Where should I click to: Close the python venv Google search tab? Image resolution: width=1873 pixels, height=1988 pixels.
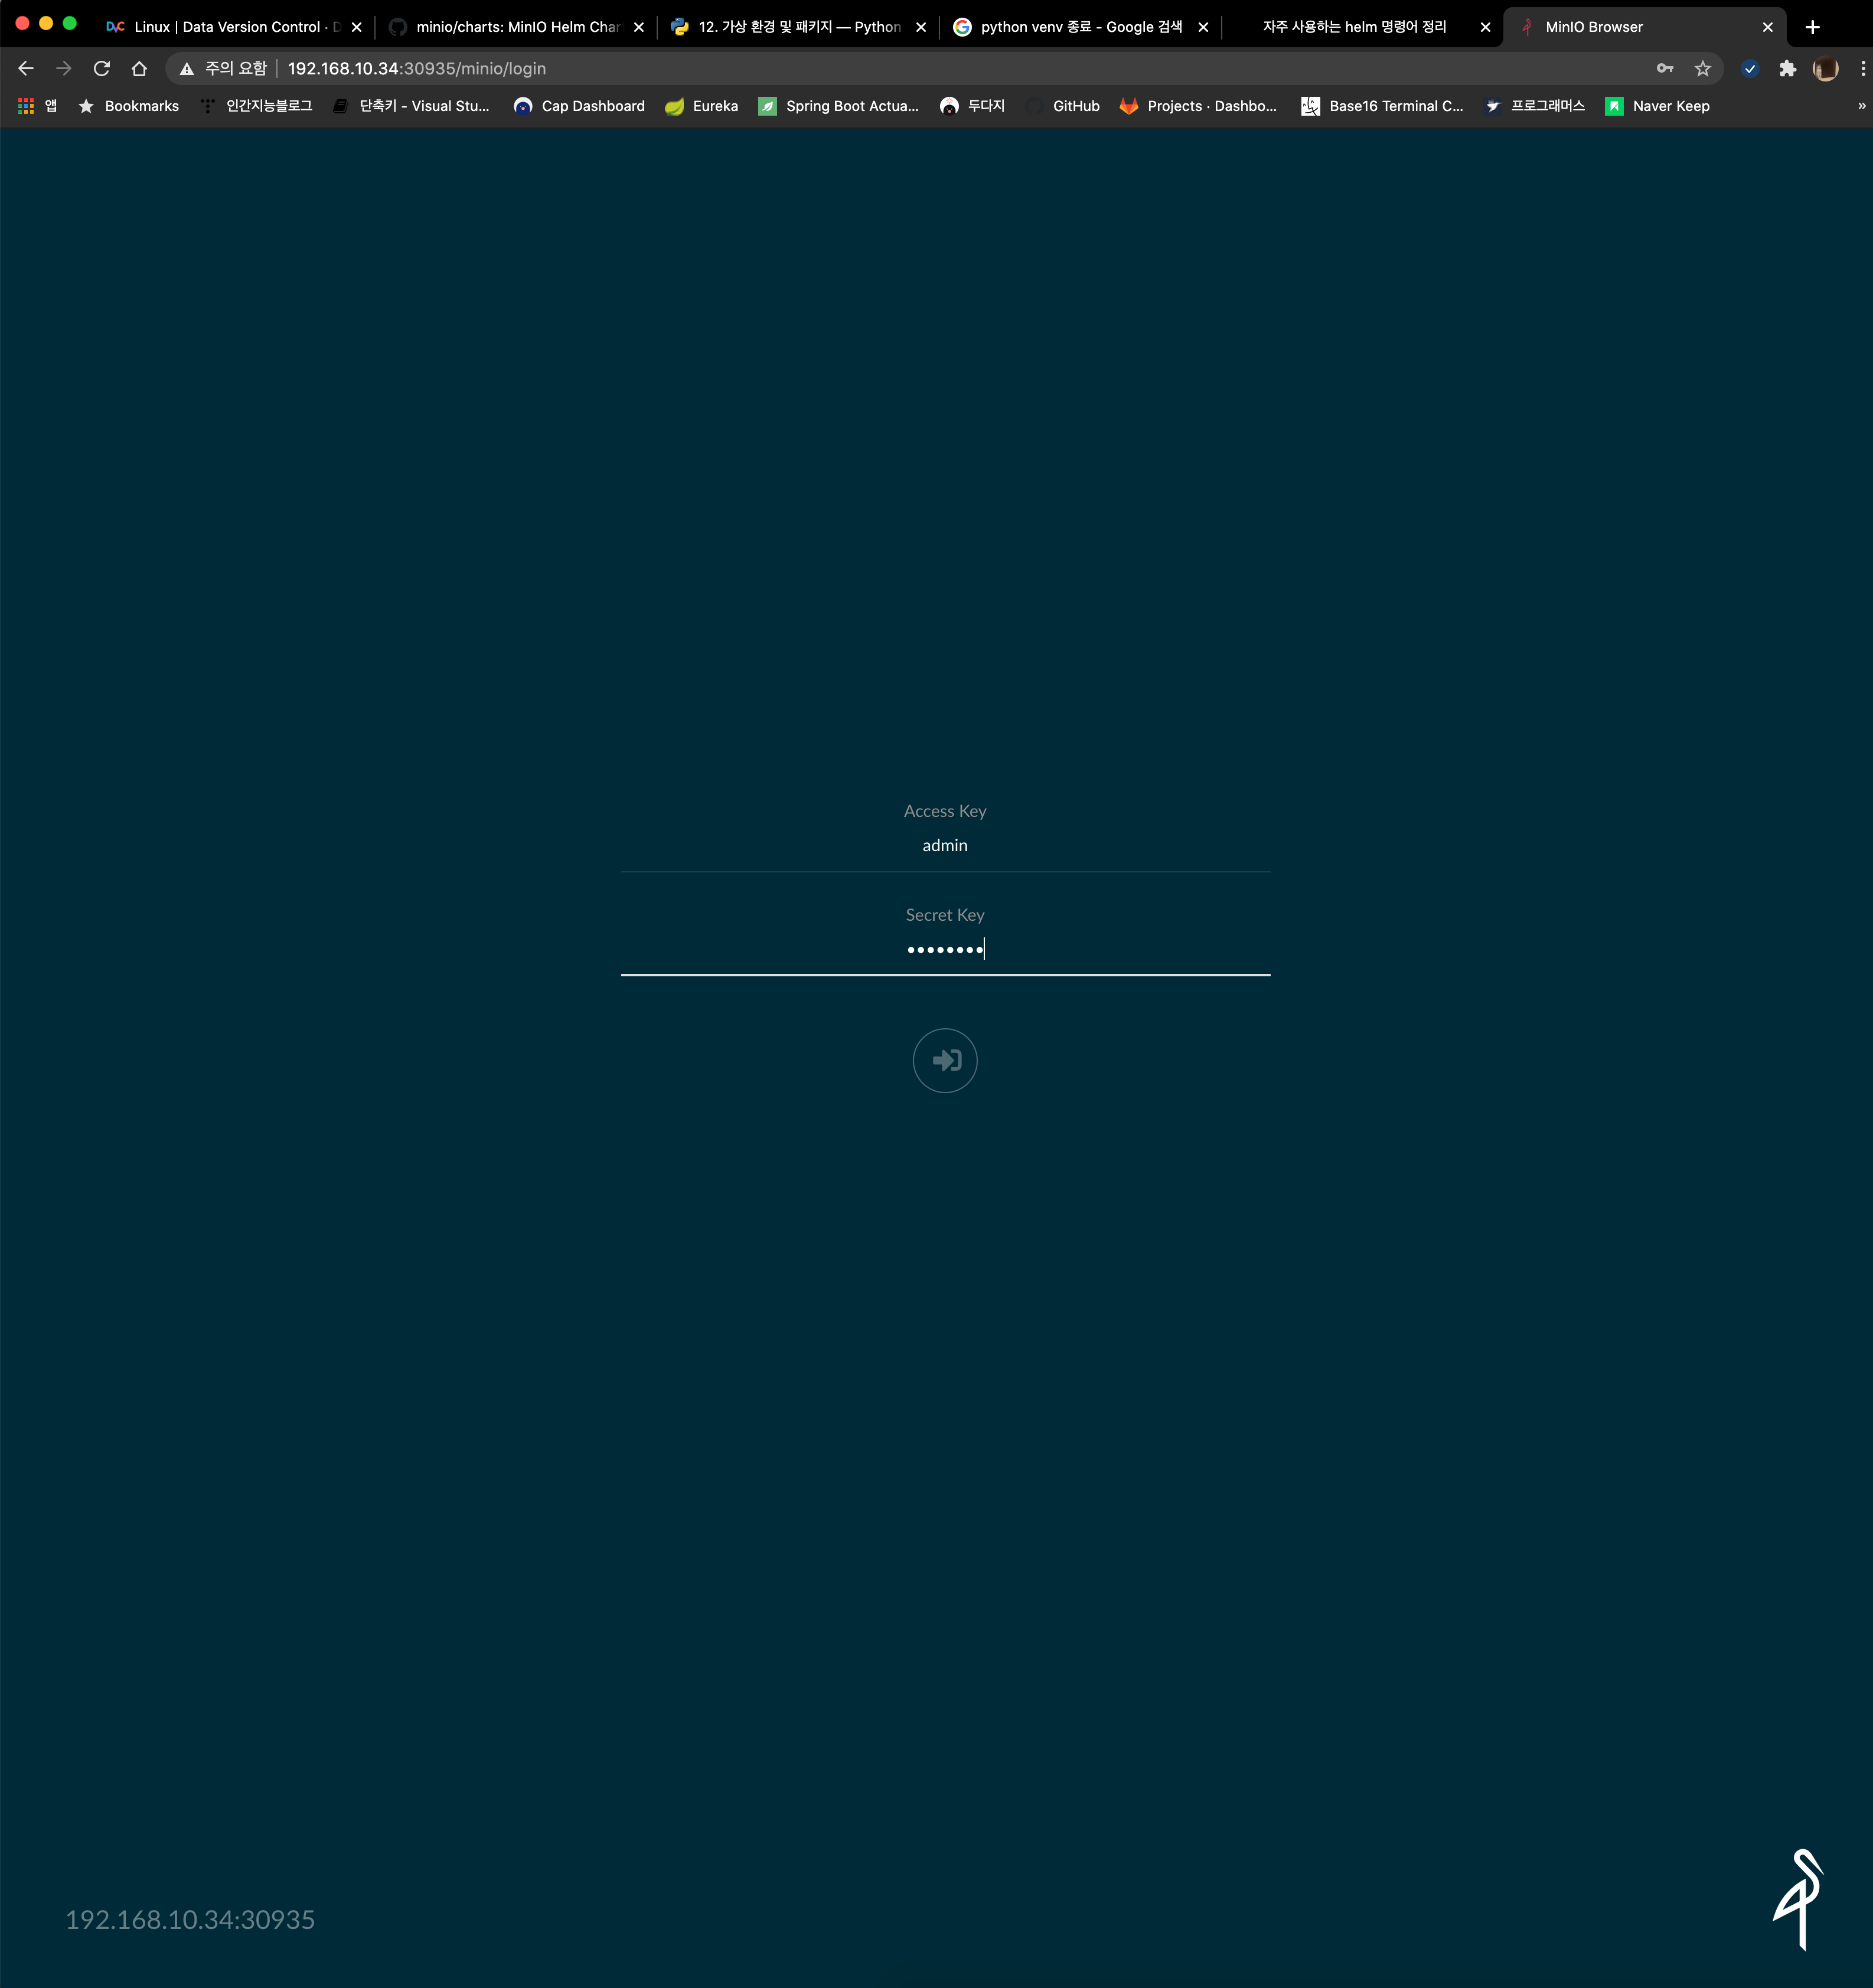1203,27
